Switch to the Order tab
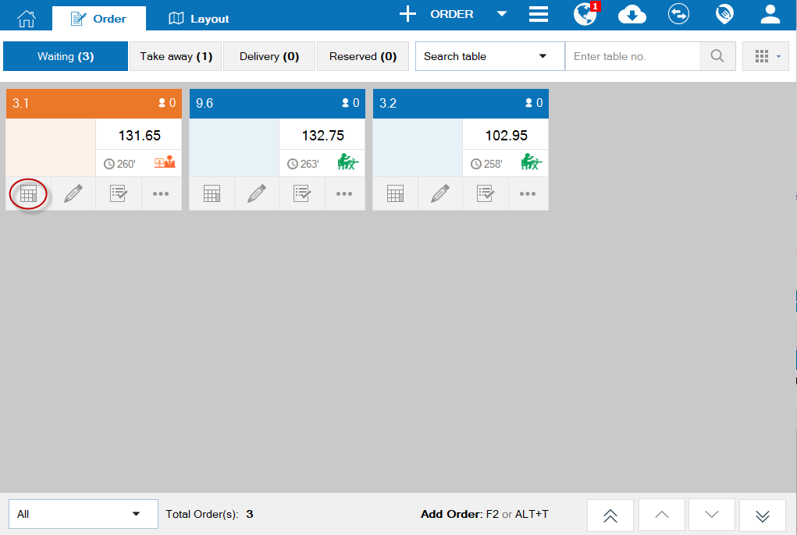 98,19
